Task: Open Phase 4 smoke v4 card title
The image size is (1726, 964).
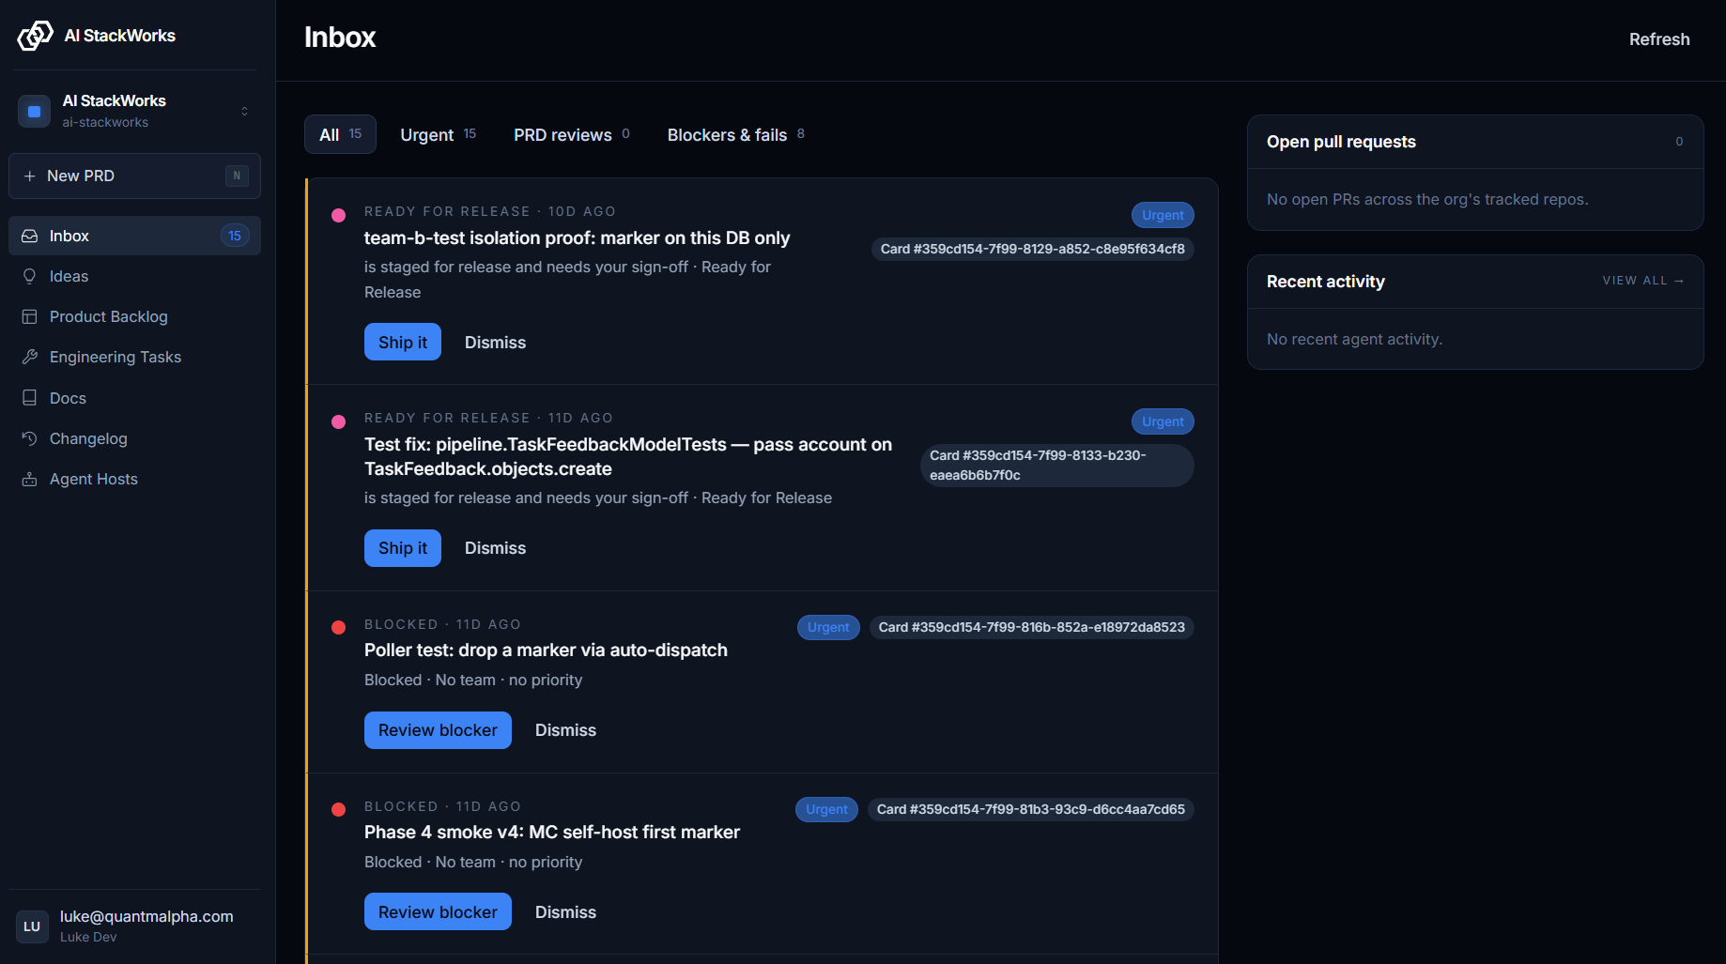Action: [552, 833]
